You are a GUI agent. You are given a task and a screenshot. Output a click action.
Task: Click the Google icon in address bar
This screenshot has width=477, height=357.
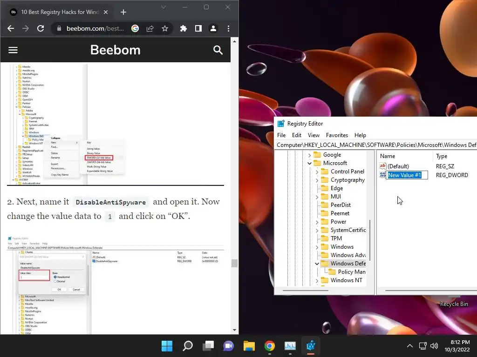135,28
